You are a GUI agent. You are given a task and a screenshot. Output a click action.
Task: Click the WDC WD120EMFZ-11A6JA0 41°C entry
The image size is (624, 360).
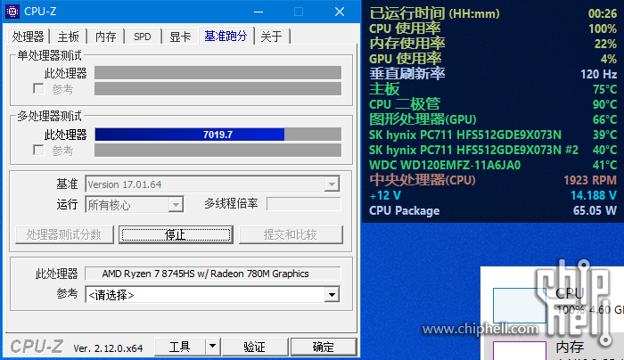(493, 165)
